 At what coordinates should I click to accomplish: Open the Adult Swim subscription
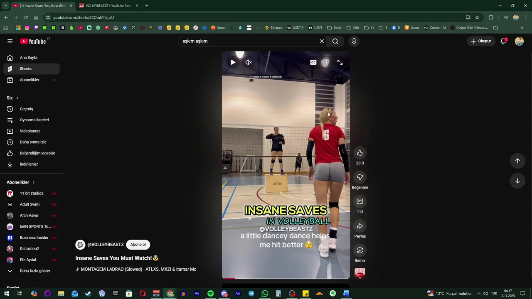32,204
